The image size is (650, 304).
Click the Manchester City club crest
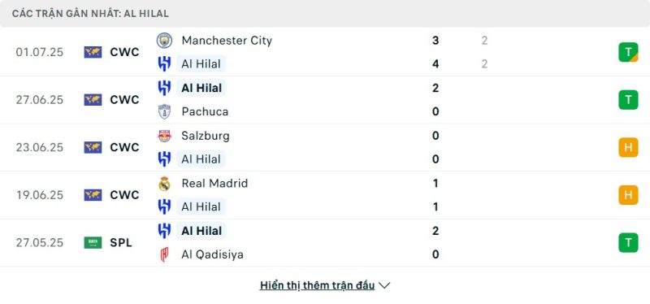tap(164, 41)
